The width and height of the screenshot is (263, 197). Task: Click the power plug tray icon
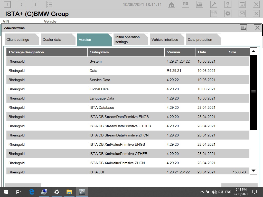pos(208,192)
